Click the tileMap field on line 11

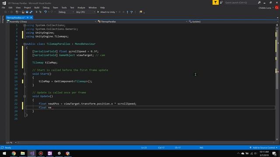[51, 63]
